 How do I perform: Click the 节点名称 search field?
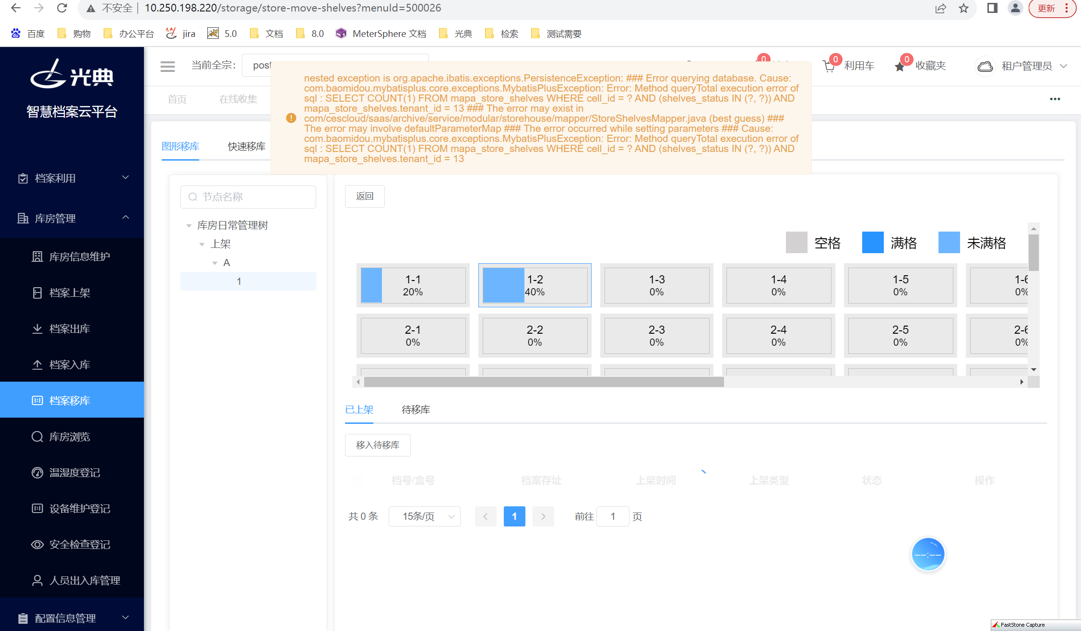248,197
